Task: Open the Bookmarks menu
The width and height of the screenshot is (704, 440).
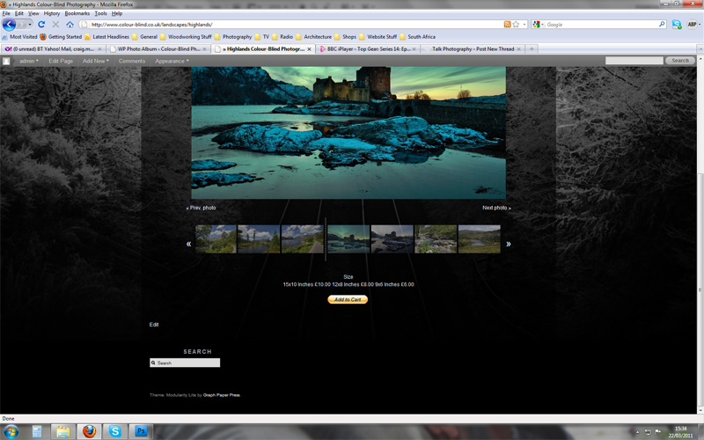Action: coord(77,13)
